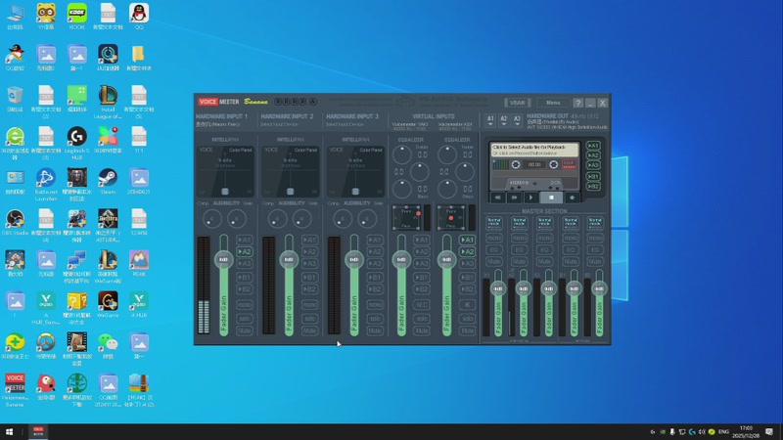Open A3 hardware out device dropdown
Viewport: 783px width, 440px height.
(517, 120)
